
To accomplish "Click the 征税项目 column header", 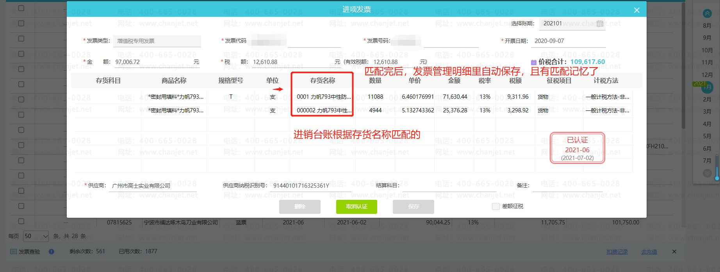I will 559,81.
